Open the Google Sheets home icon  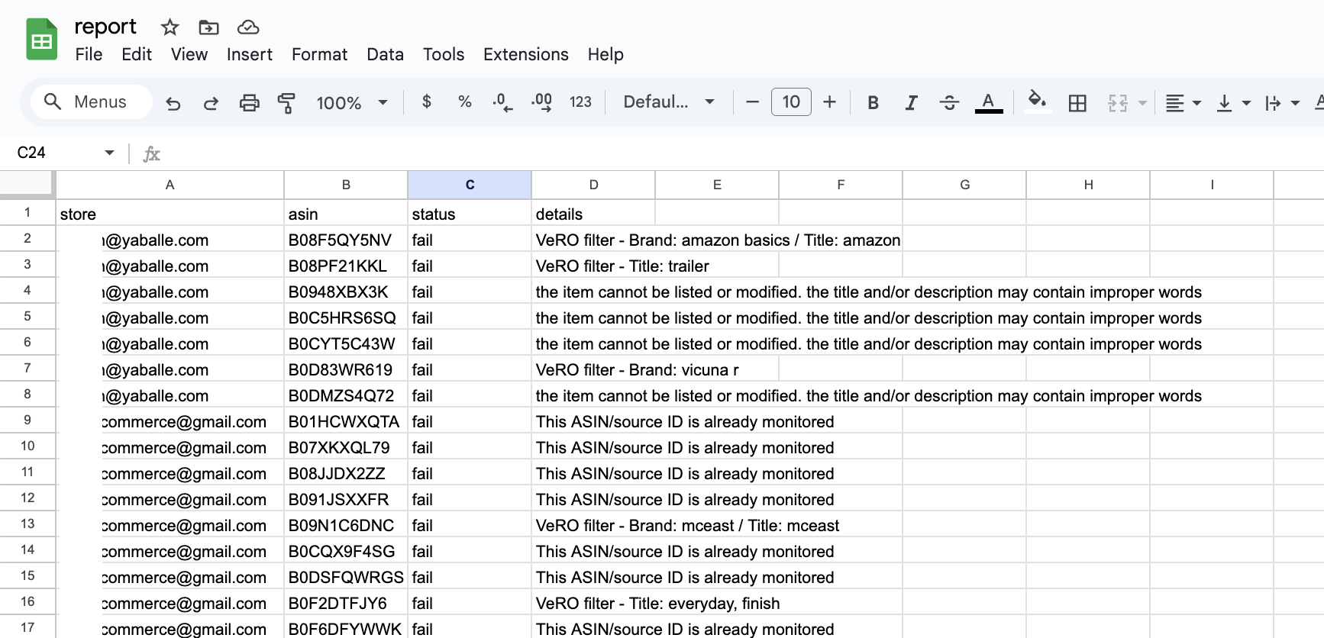coord(42,40)
